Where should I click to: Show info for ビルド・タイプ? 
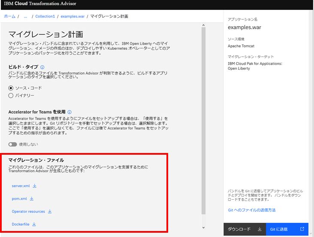pos(42,67)
